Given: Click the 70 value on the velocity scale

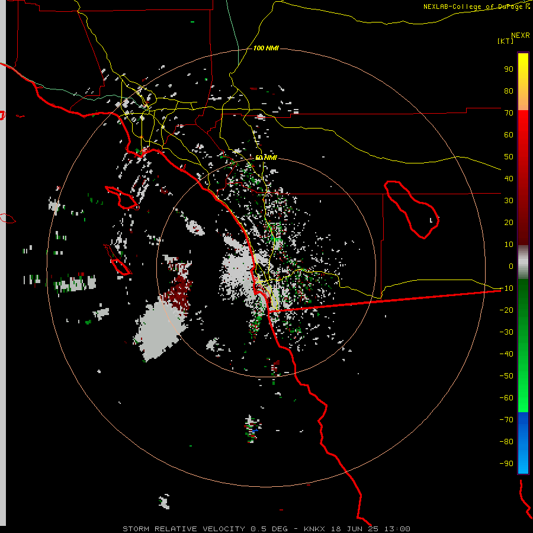Looking at the screenshot, I should click(x=509, y=113).
